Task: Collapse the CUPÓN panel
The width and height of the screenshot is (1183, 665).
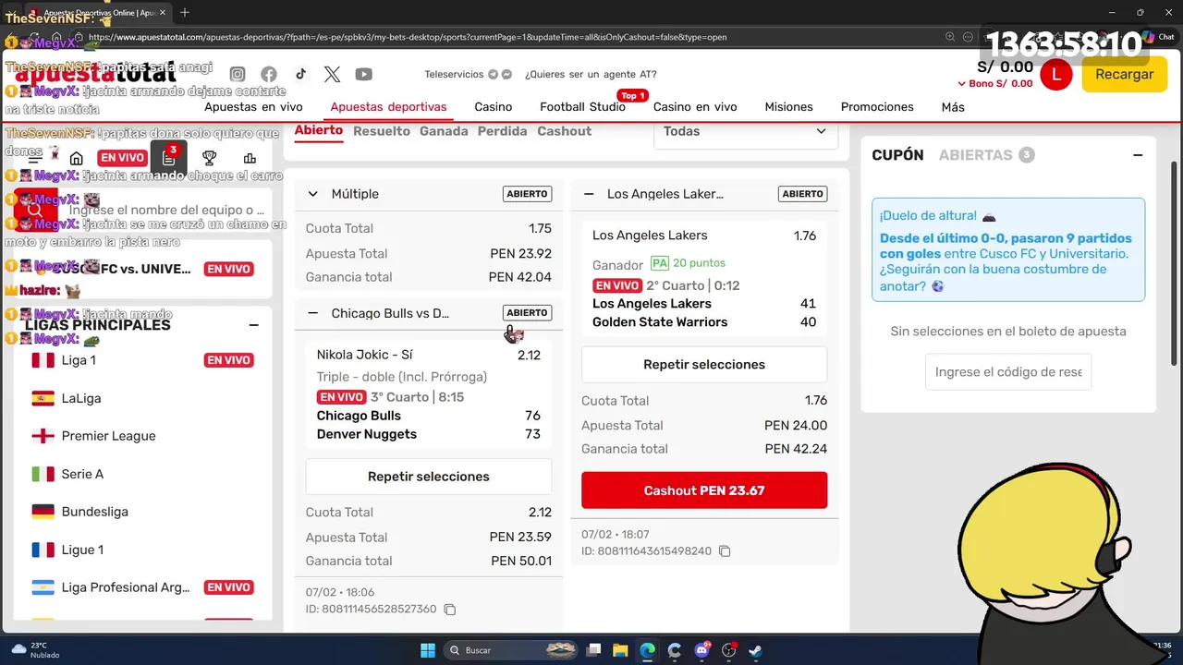Action: [x=1138, y=155]
